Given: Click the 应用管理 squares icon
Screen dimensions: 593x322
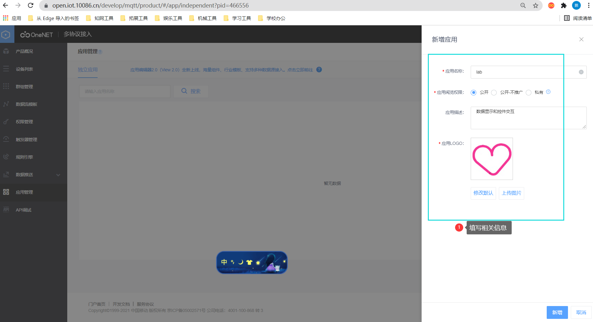Looking at the screenshot, I should (x=6, y=192).
